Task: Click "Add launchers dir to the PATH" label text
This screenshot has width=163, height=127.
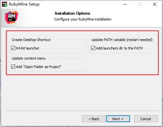Action: click(x=120, y=48)
